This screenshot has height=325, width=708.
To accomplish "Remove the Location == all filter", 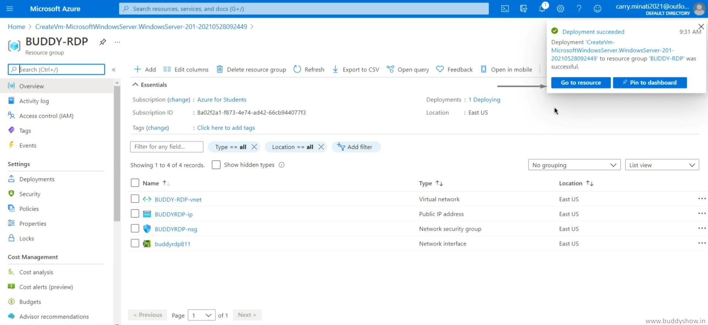I will (321, 147).
